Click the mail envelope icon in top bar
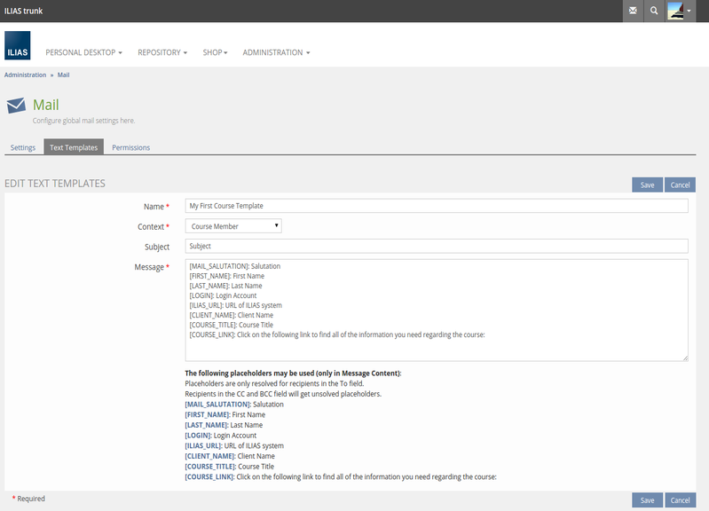 point(633,11)
